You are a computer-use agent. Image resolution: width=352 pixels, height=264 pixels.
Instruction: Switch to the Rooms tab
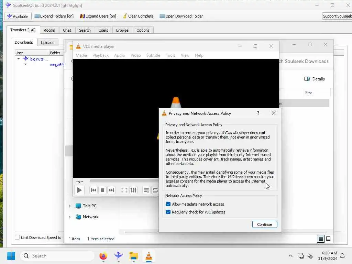point(49,30)
